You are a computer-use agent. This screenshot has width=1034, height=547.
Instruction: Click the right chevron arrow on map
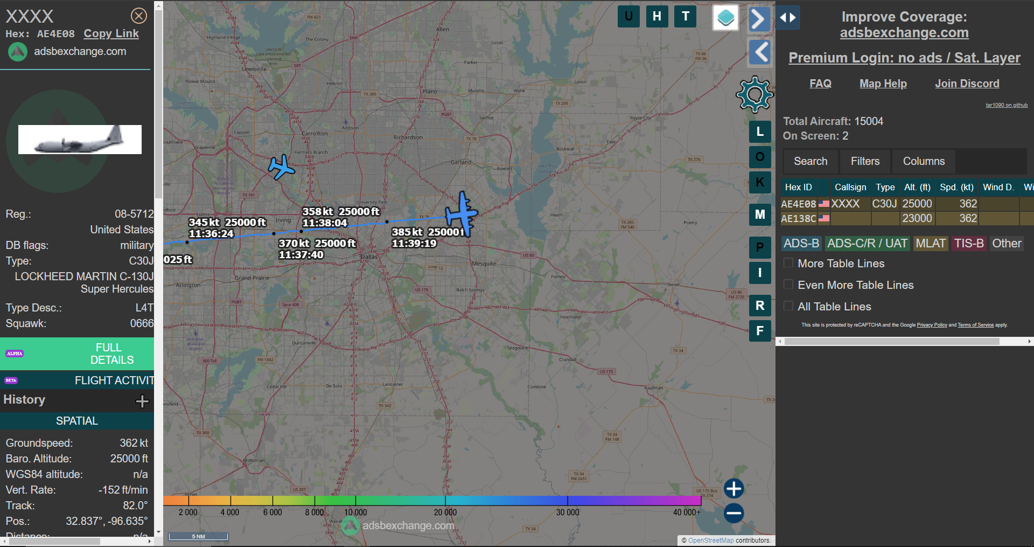(x=758, y=19)
